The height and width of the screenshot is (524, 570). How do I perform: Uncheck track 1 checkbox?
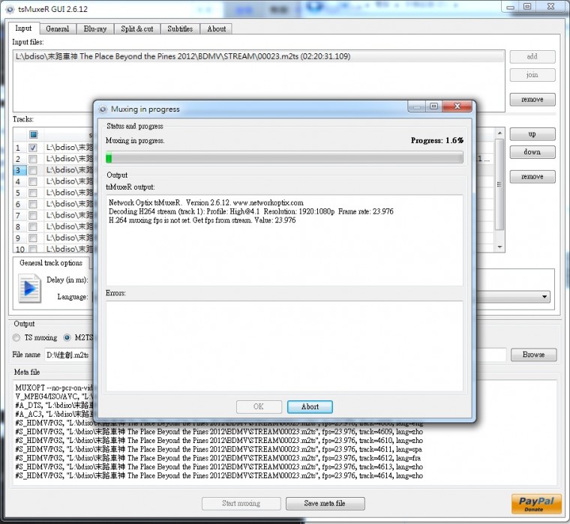click(32, 148)
